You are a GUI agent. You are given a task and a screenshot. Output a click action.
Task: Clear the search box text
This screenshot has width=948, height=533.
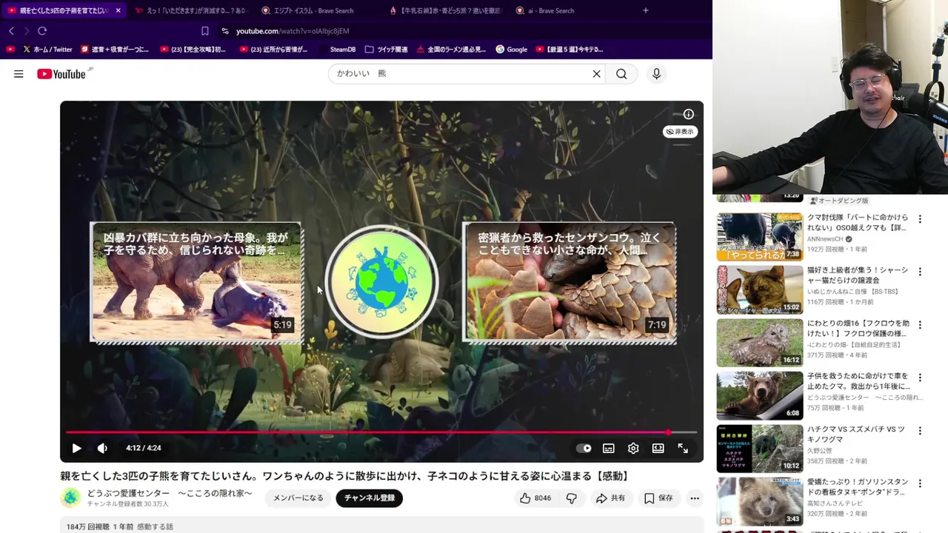click(x=596, y=74)
